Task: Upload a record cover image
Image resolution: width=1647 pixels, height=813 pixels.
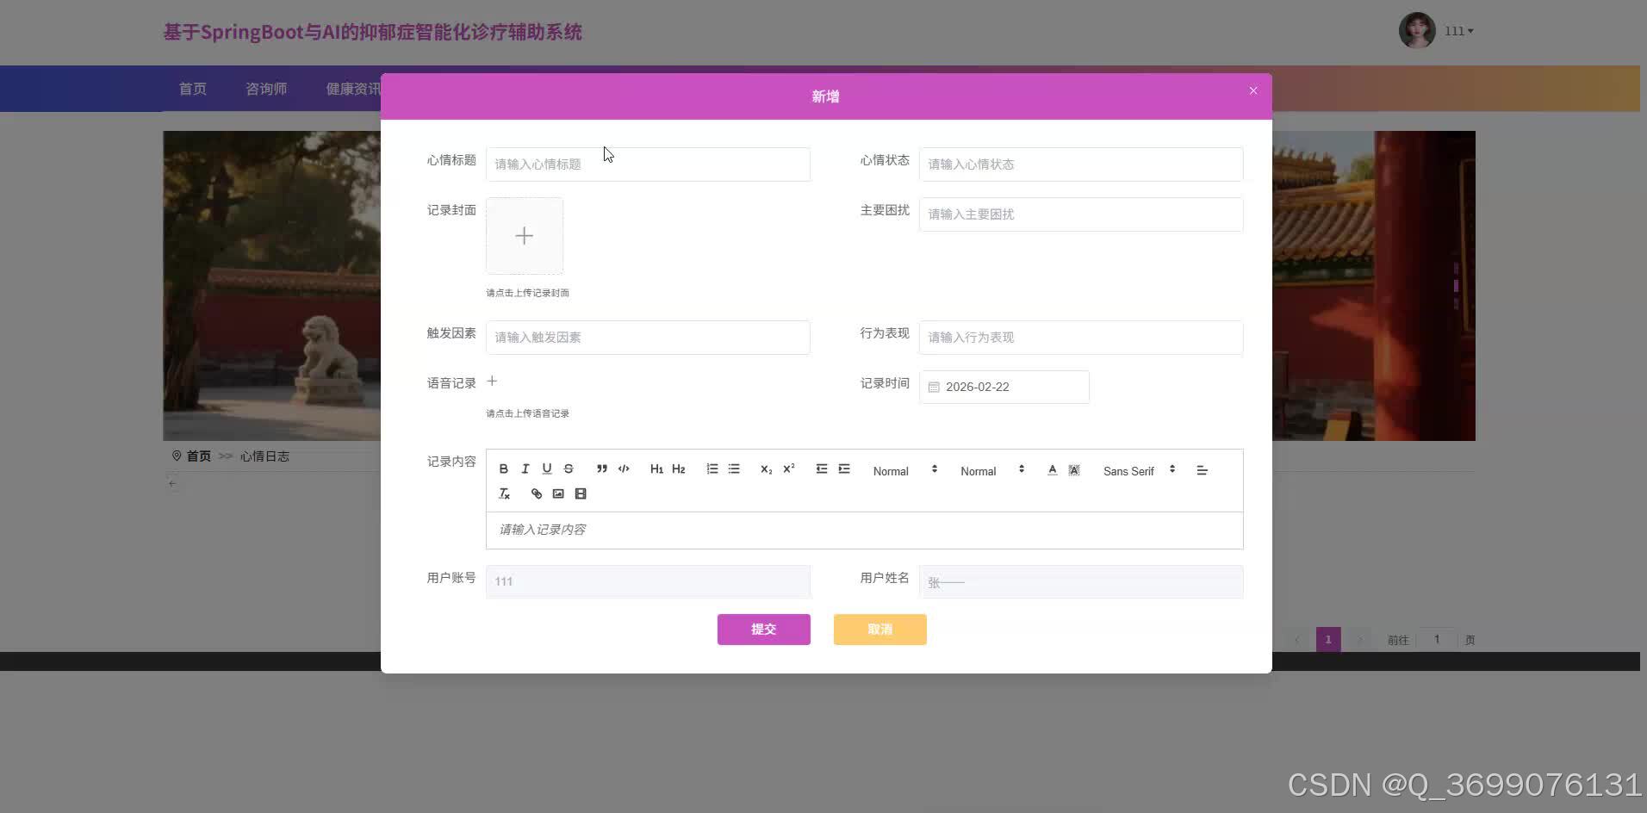Action: (x=525, y=236)
